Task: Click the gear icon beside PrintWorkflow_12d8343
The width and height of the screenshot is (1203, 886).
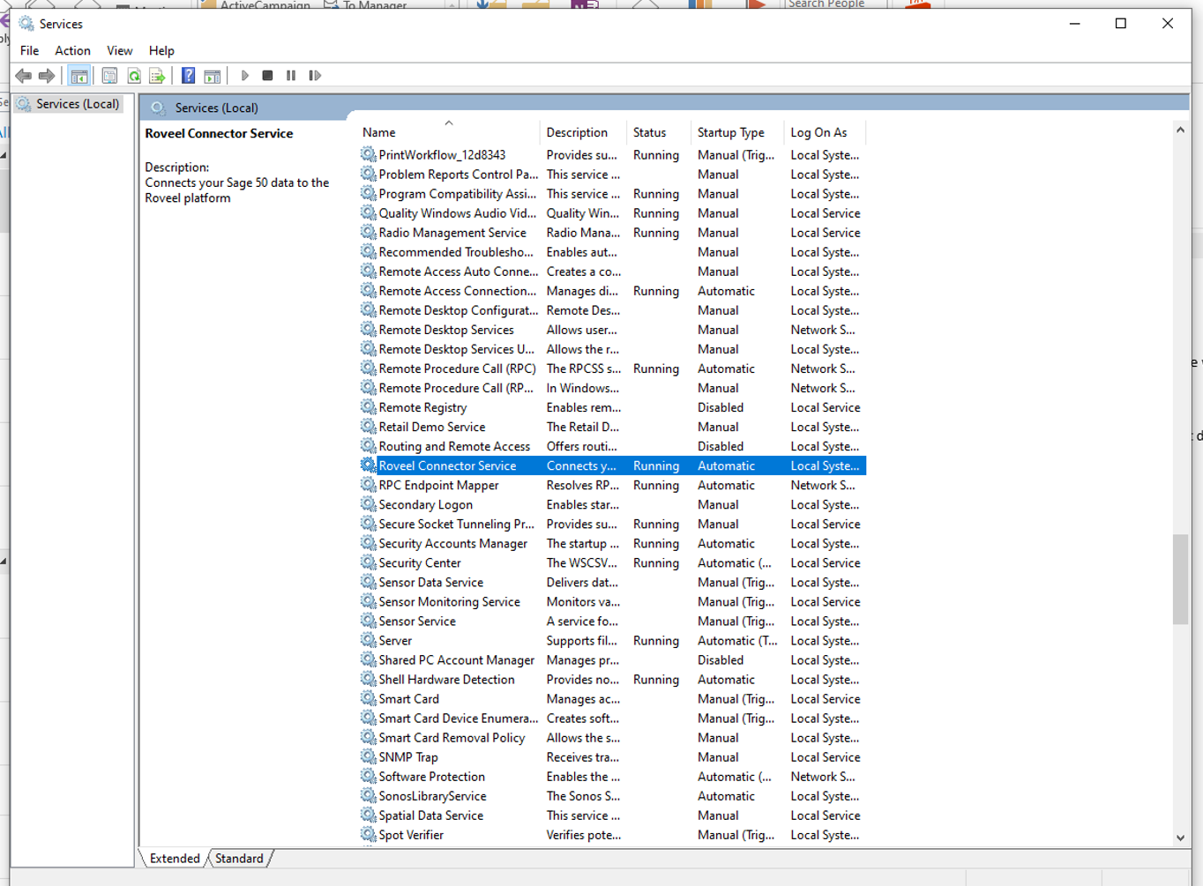Action: coord(368,154)
